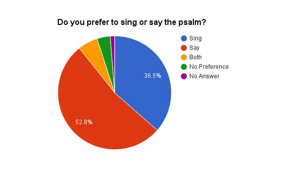The width and height of the screenshot is (299, 185).
Task: Click the purple No Answer legend dot
Action: point(184,76)
